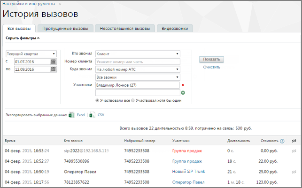The width and height of the screenshot is (302, 188).
Task: Select Участвовал хотя бы один radio button
Action: coord(133,100)
